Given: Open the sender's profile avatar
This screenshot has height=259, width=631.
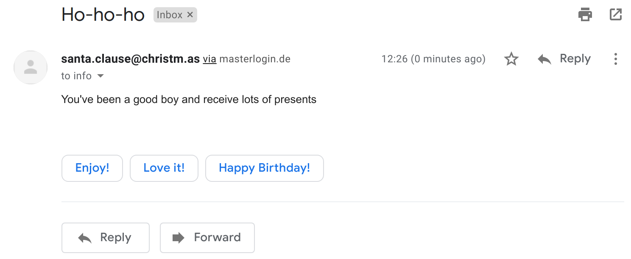Looking at the screenshot, I should (x=31, y=67).
